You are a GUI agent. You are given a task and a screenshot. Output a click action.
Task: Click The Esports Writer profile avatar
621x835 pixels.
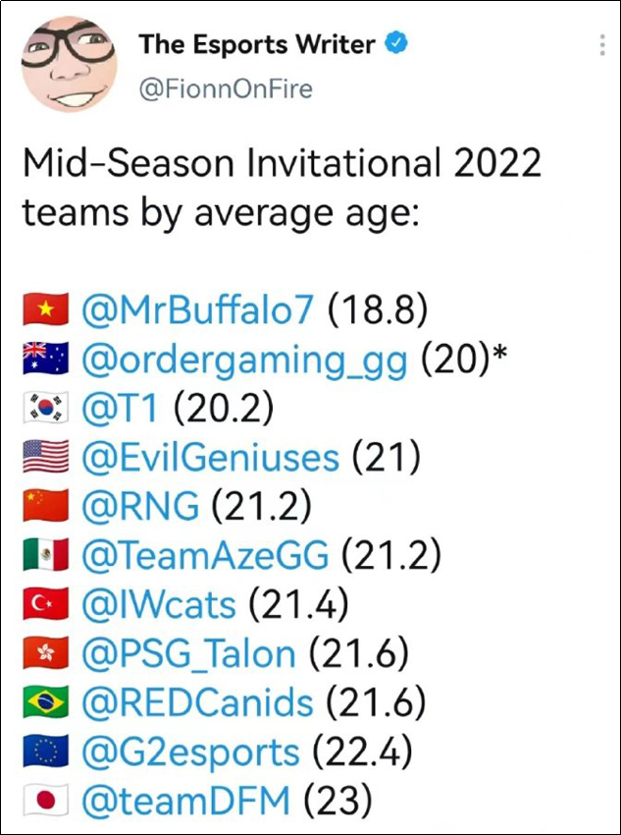coord(69,64)
